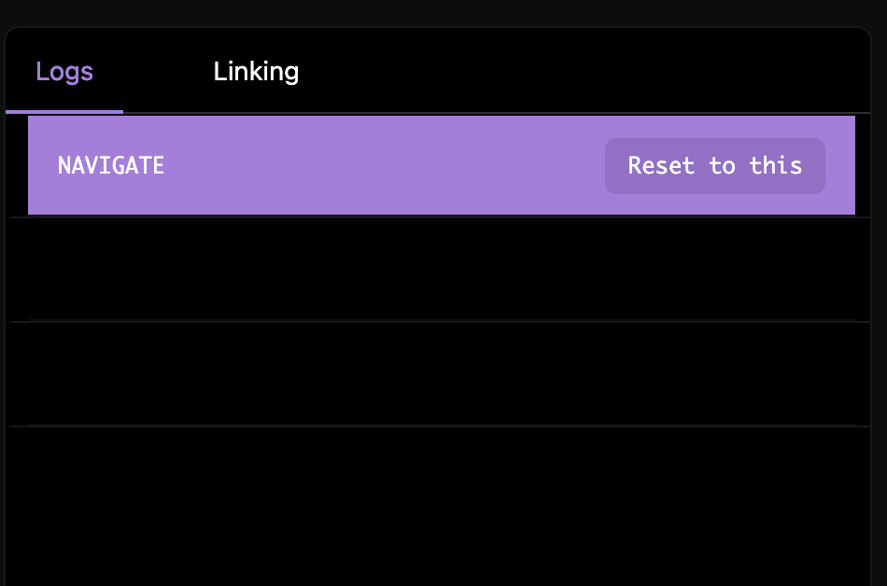Click the highlighted purple log entry

(373, 165)
